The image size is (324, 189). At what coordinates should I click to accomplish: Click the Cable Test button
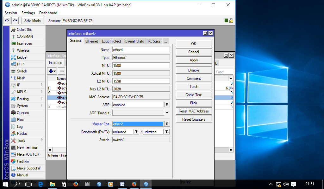(194, 94)
